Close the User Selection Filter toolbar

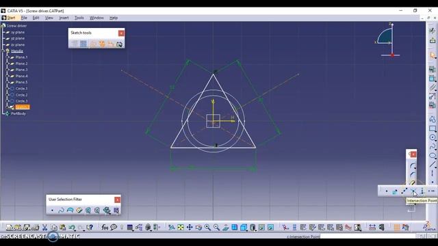[x=117, y=200]
